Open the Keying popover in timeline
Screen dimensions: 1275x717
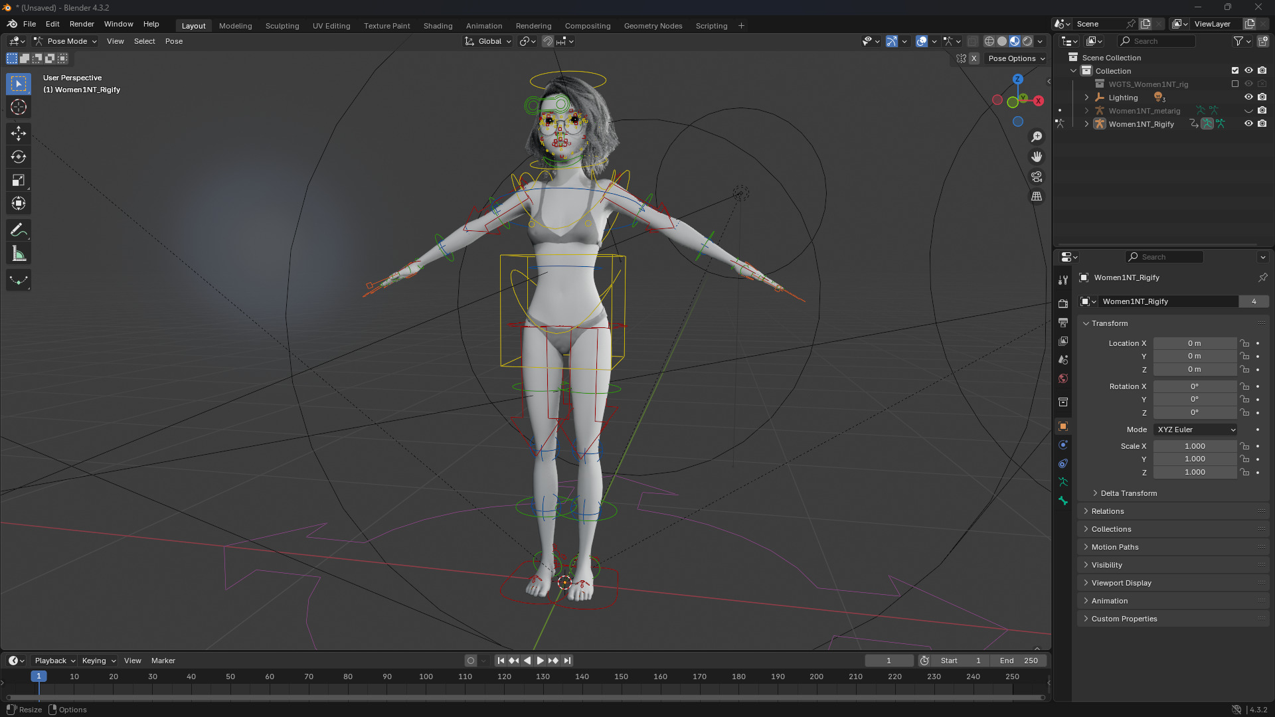pyautogui.click(x=98, y=661)
